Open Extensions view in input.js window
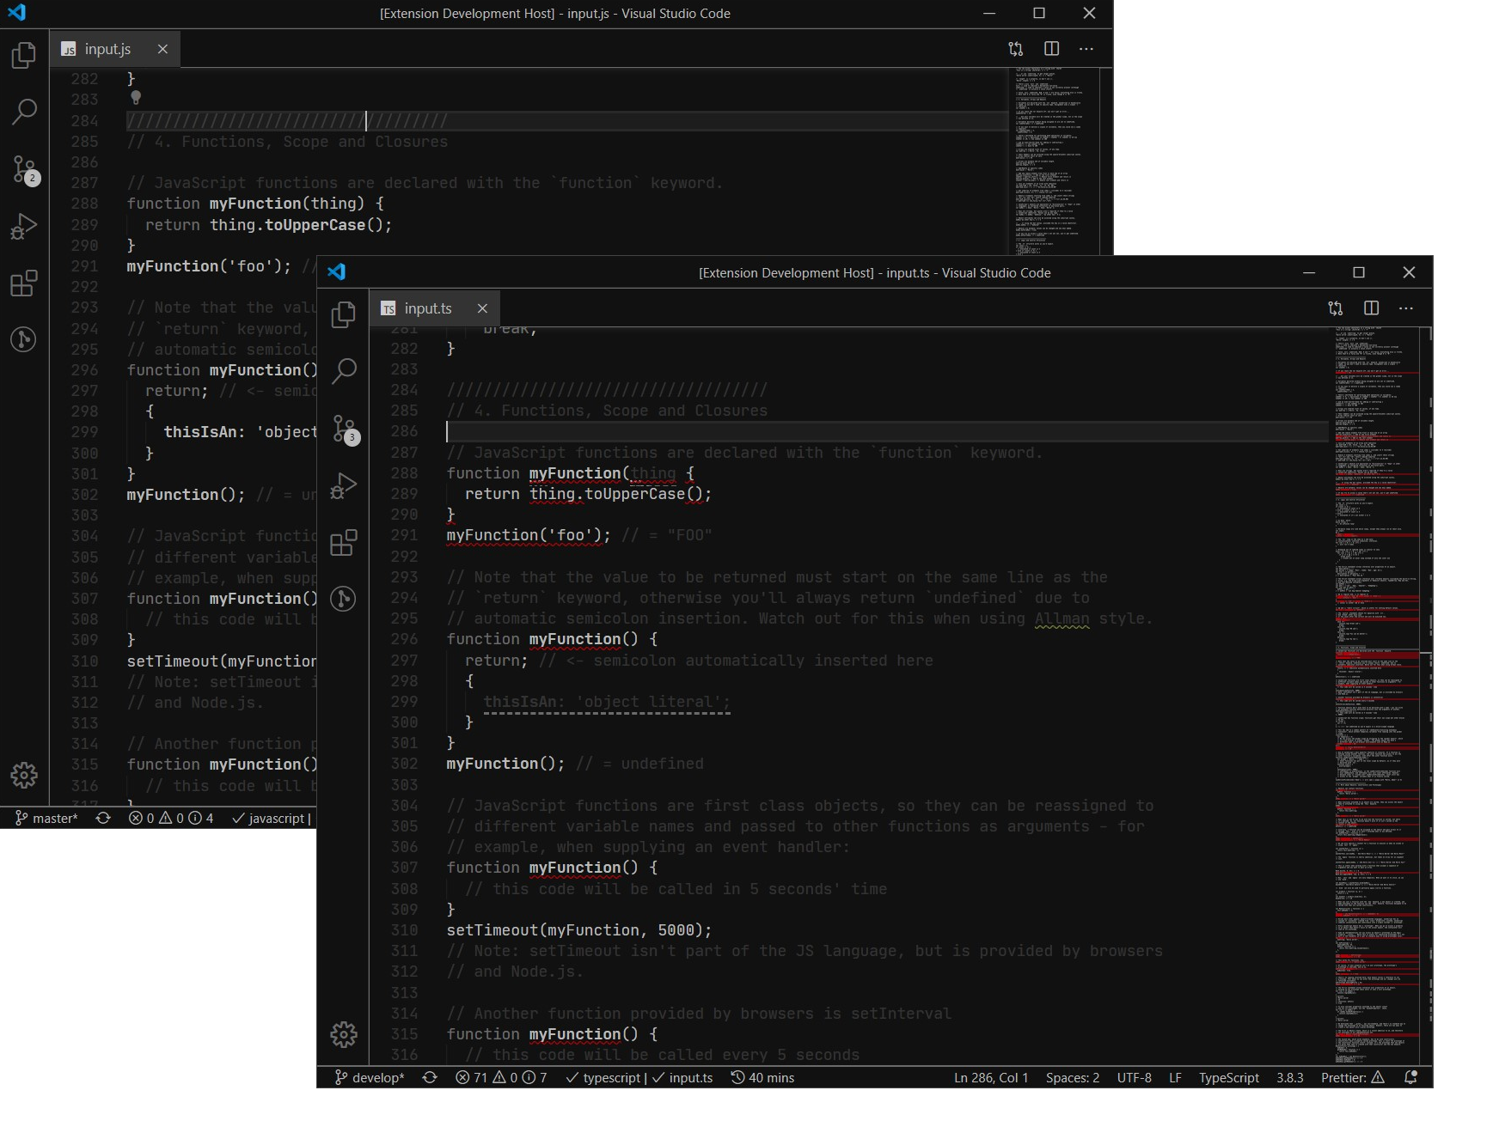This screenshot has width=1505, height=1127. tap(24, 283)
